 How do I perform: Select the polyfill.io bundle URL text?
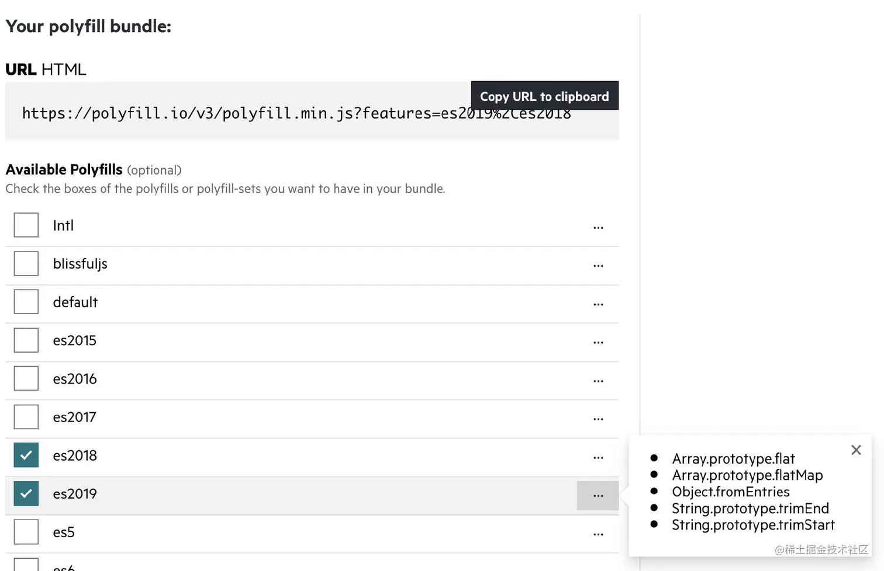pos(296,113)
